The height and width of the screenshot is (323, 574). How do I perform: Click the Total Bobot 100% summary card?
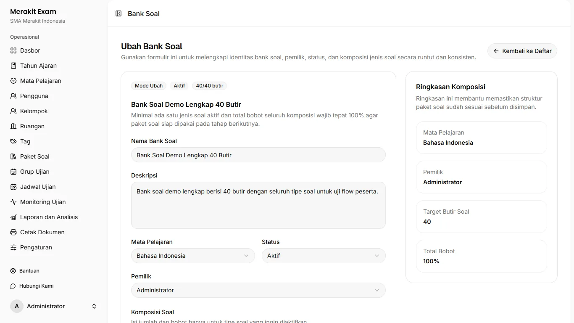pos(482,256)
